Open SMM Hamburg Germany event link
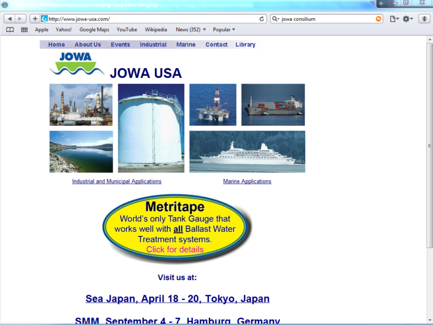The height and width of the screenshot is (325, 433). coord(178,320)
